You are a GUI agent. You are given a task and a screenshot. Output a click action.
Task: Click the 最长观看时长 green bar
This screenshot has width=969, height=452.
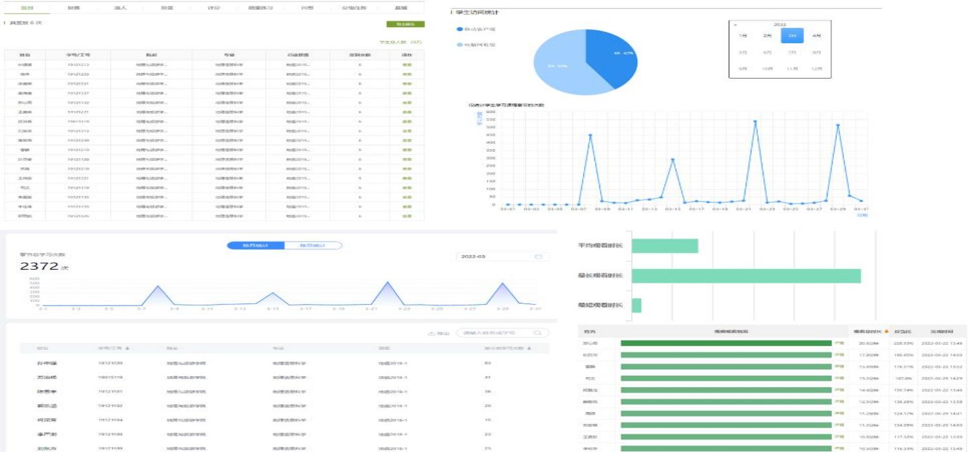click(745, 276)
